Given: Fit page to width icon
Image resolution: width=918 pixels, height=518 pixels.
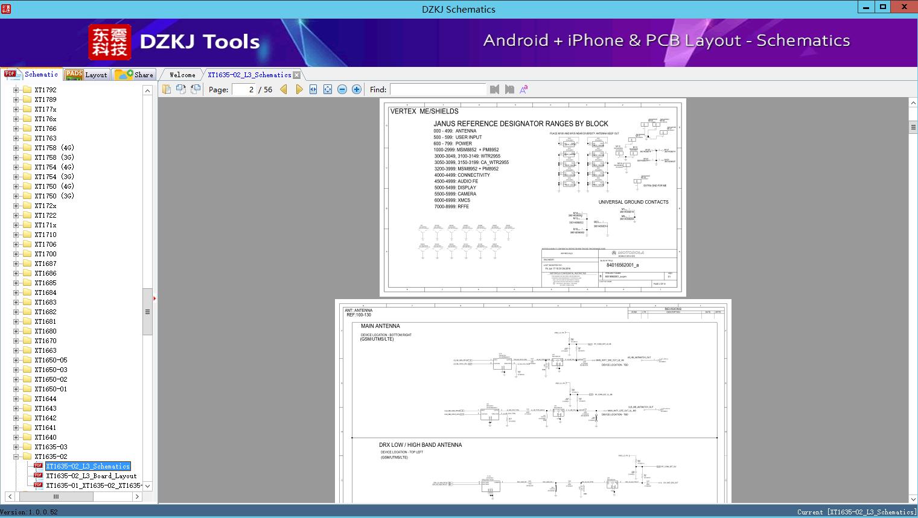Looking at the screenshot, I should tap(313, 89).
